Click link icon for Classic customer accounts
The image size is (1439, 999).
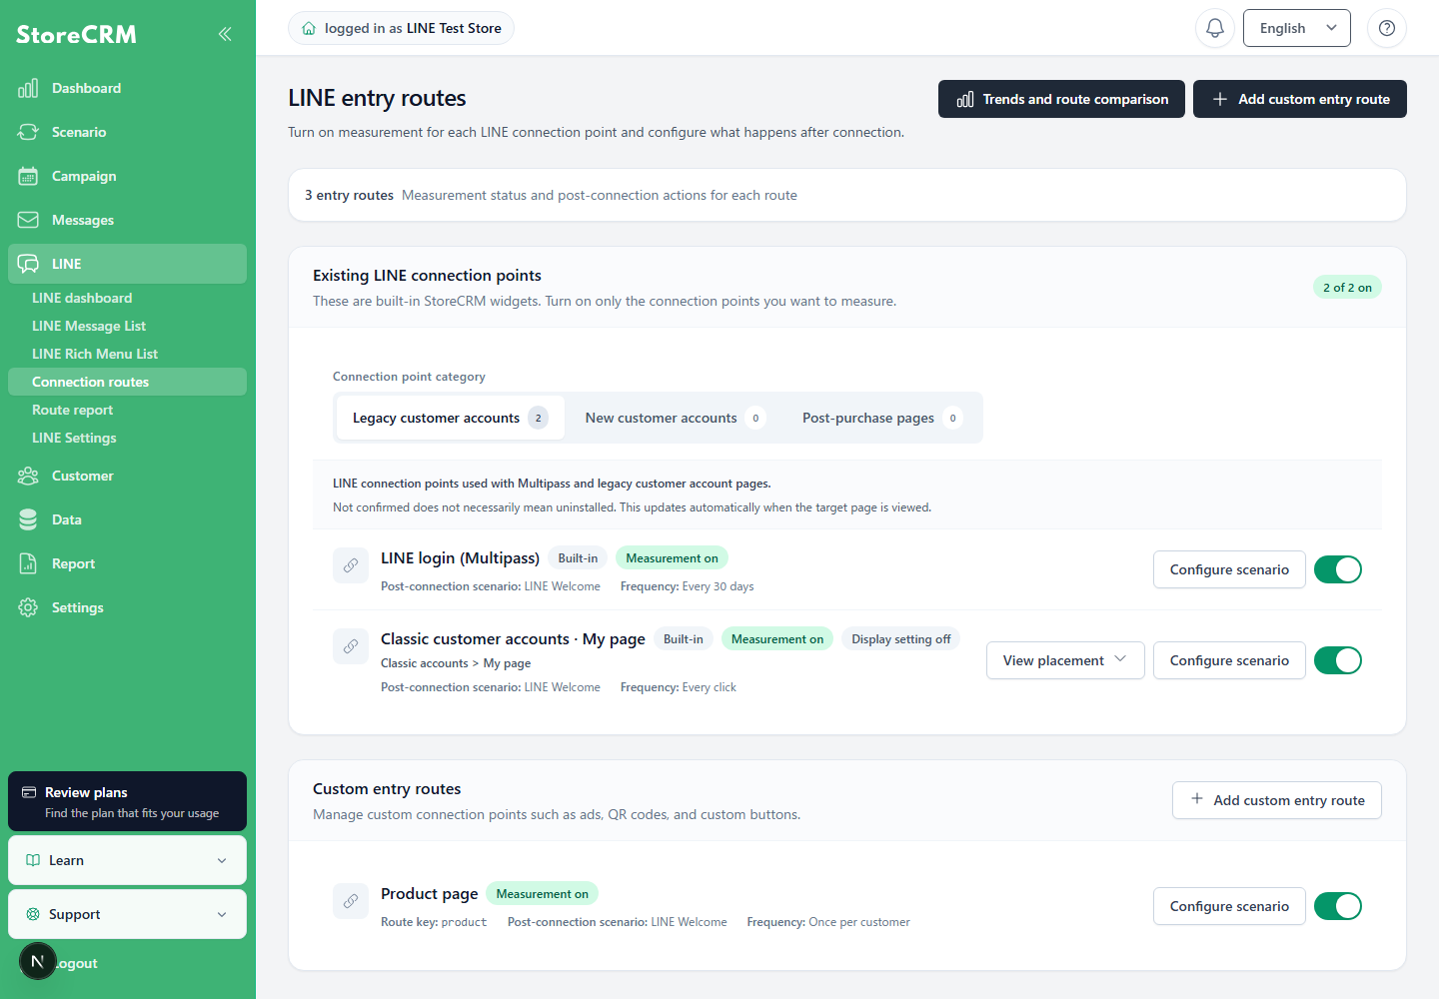351,646
